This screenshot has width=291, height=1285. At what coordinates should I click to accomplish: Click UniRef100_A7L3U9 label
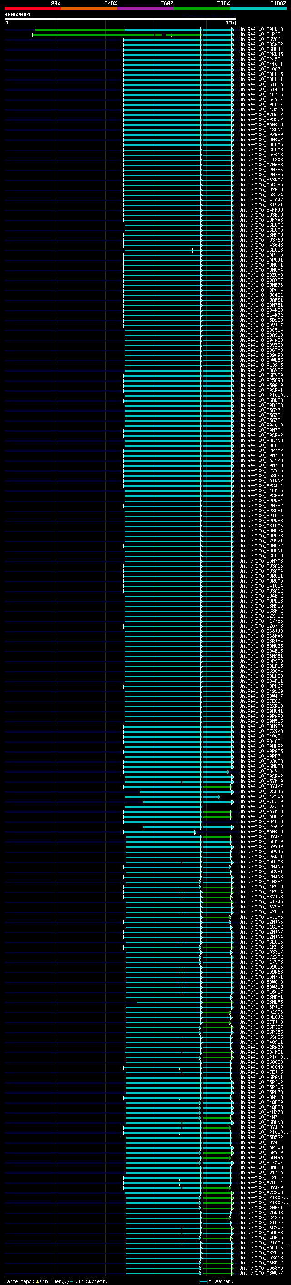tap(261, 801)
